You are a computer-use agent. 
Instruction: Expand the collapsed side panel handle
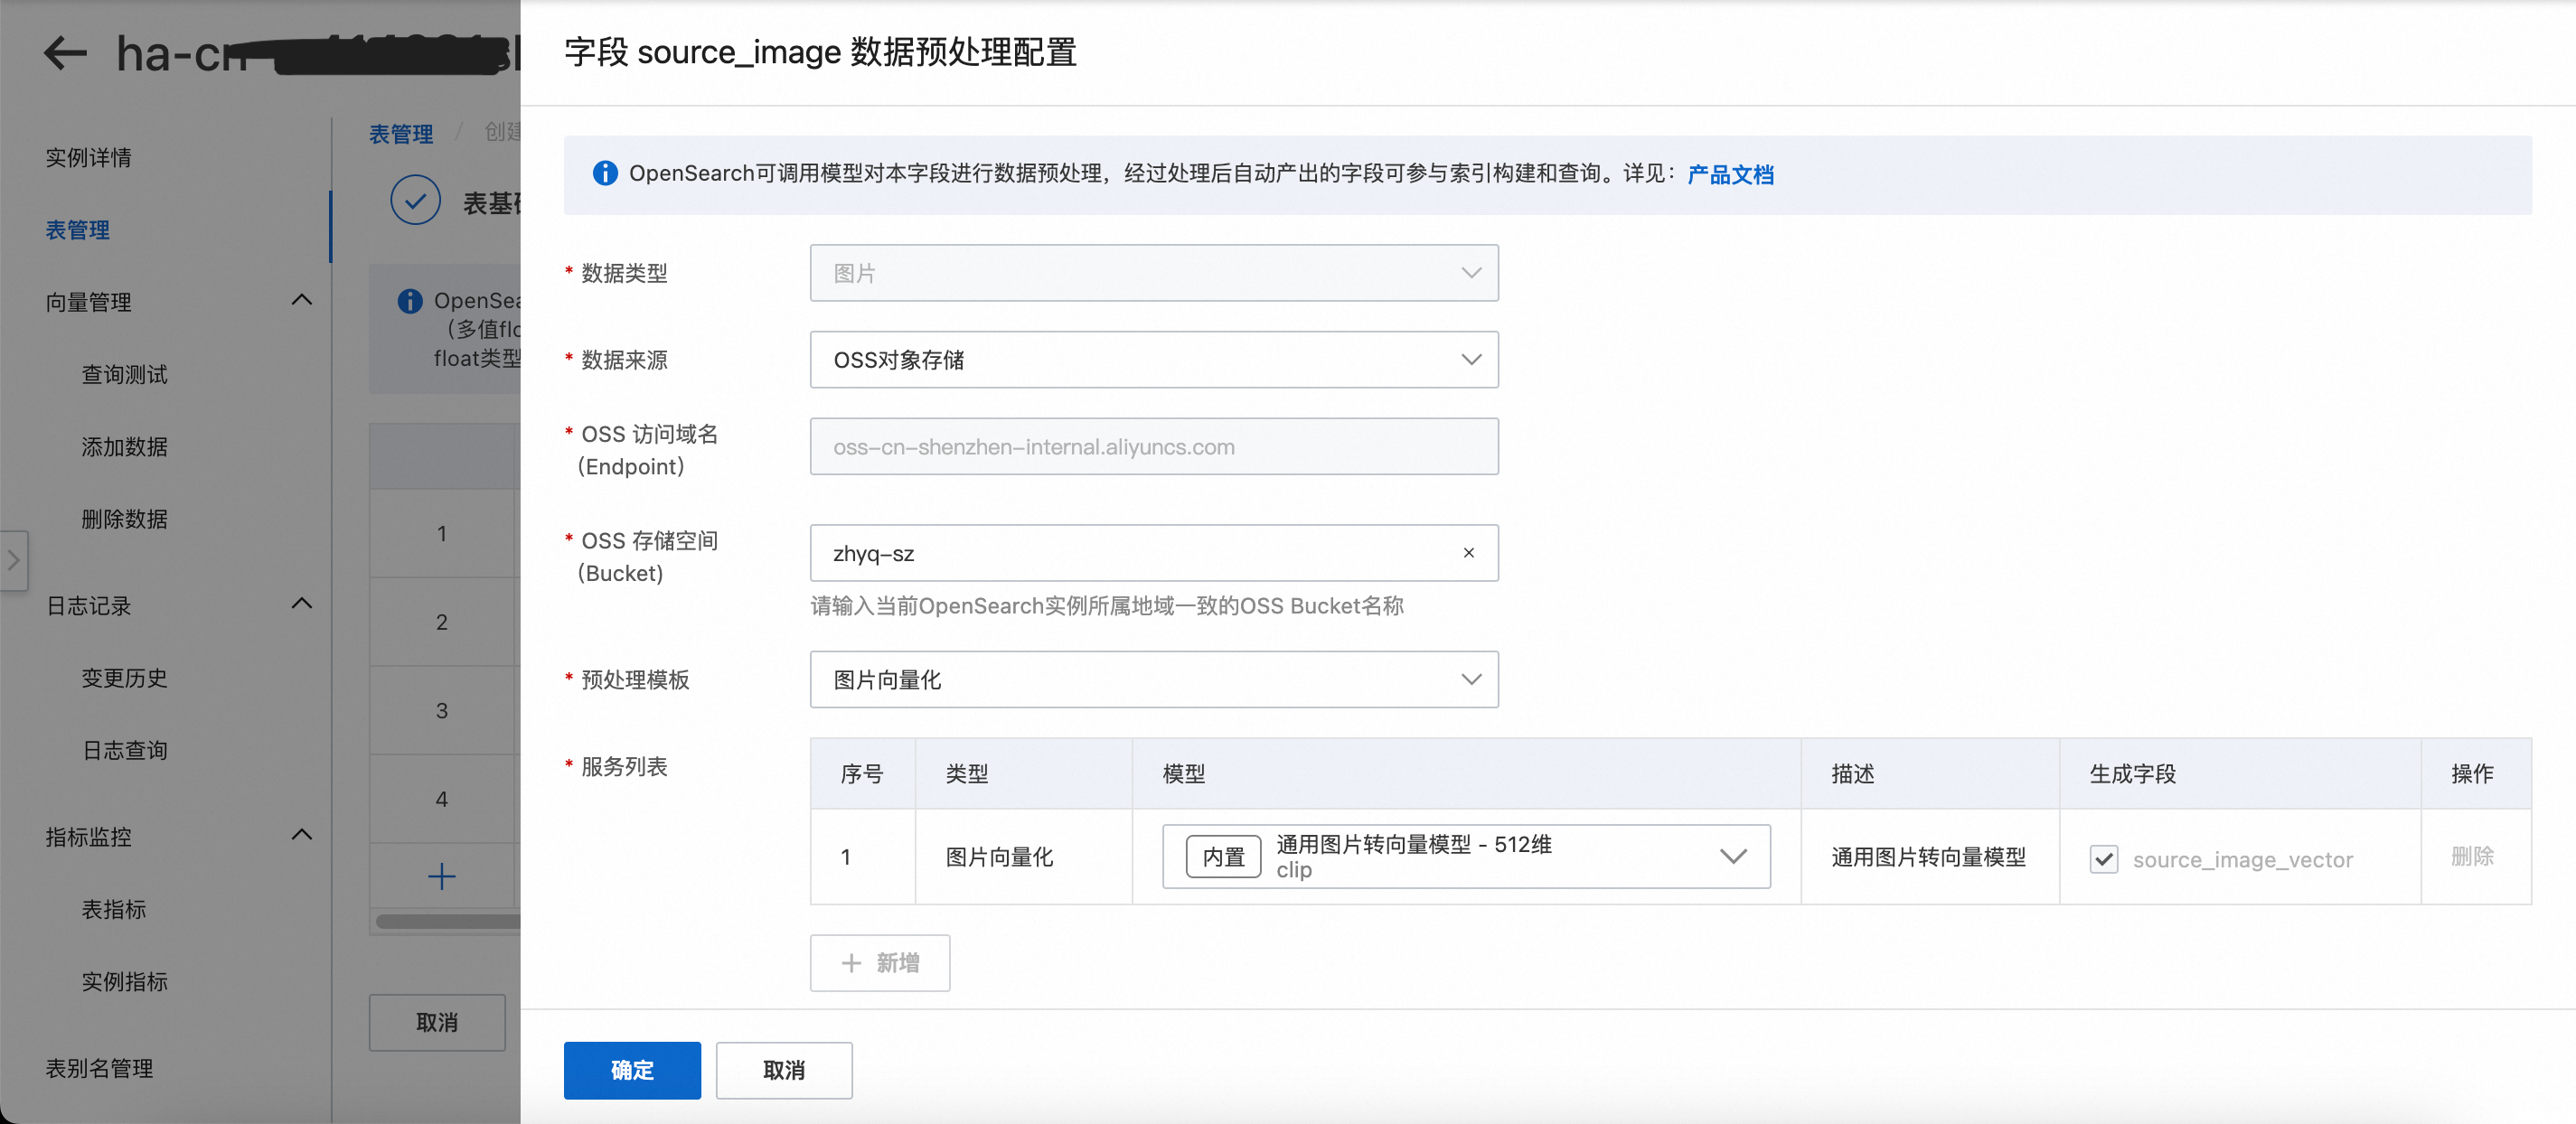[x=13, y=560]
